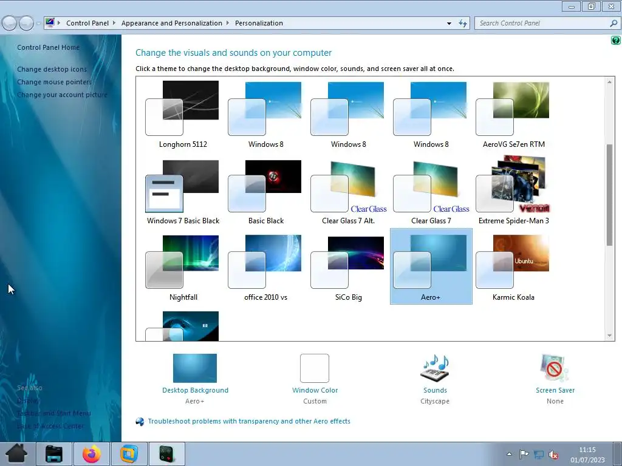Expand arrow before Control Panel breadcrumb
The width and height of the screenshot is (622, 466).
pyautogui.click(x=59, y=23)
